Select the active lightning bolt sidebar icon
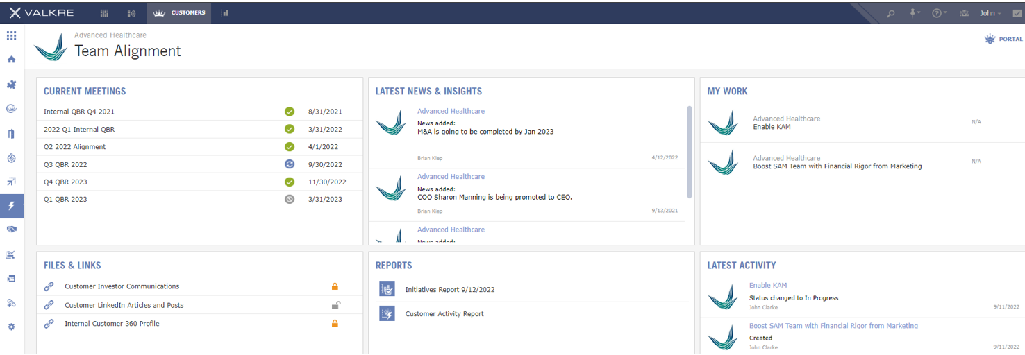1025x355 pixels. [11, 205]
